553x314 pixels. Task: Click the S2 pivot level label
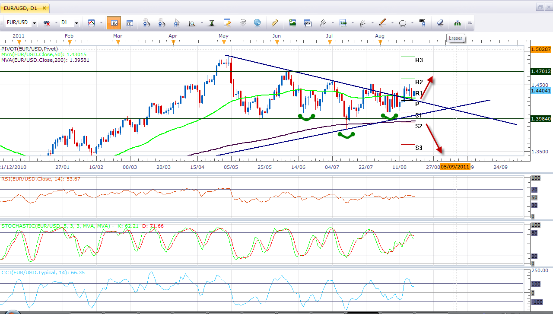(419, 126)
